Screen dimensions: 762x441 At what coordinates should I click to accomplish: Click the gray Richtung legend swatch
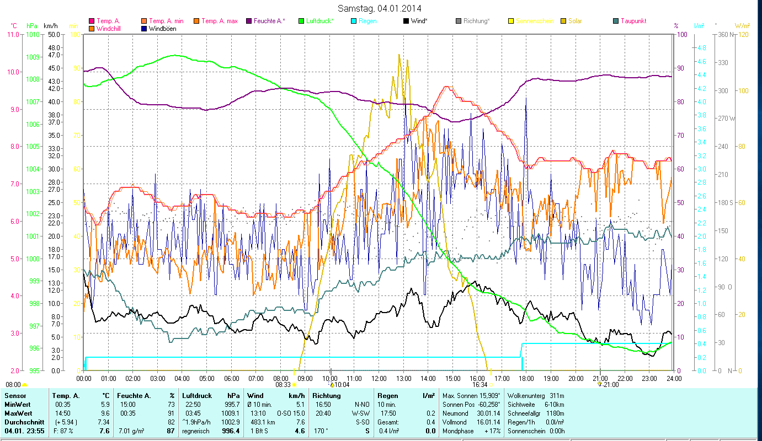tap(459, 21)
